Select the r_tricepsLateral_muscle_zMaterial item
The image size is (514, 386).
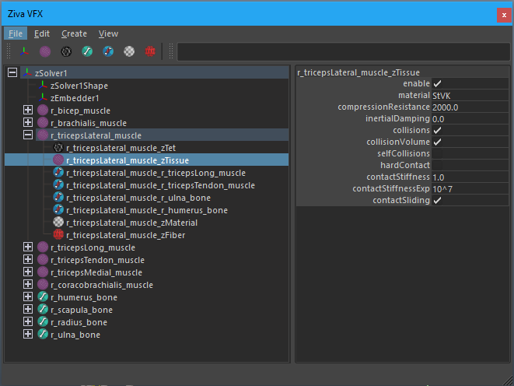[x=131, y=223]
